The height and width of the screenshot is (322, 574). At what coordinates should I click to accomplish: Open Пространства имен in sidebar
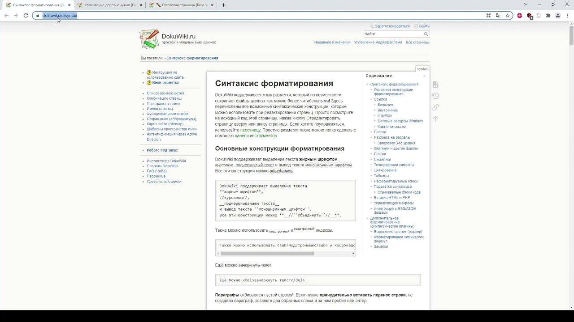pos(163,104)
